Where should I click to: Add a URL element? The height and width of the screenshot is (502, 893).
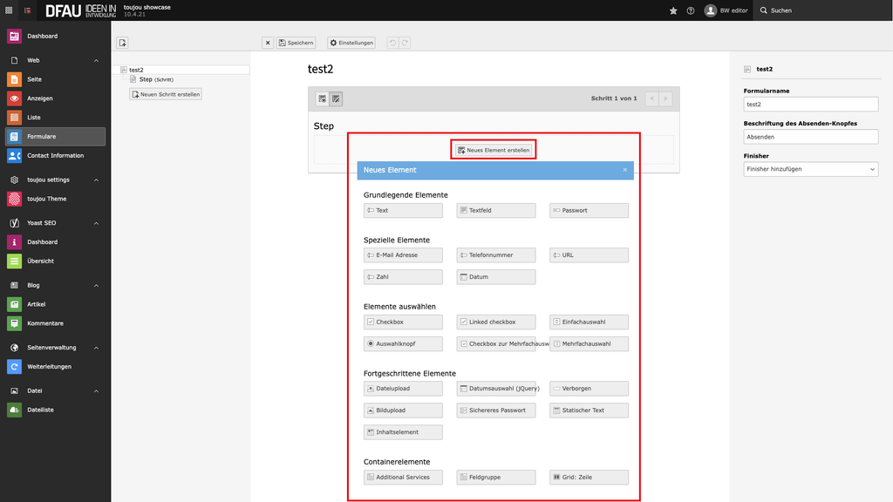pyautogui.click(x=589, y=255)
